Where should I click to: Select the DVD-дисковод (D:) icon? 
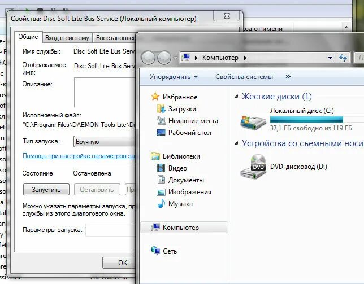coord(253,167)
